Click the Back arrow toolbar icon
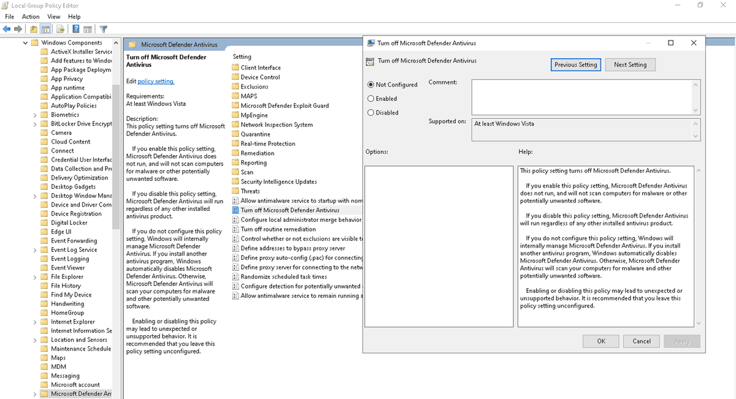The image size is (736, 399). point(7,29)
